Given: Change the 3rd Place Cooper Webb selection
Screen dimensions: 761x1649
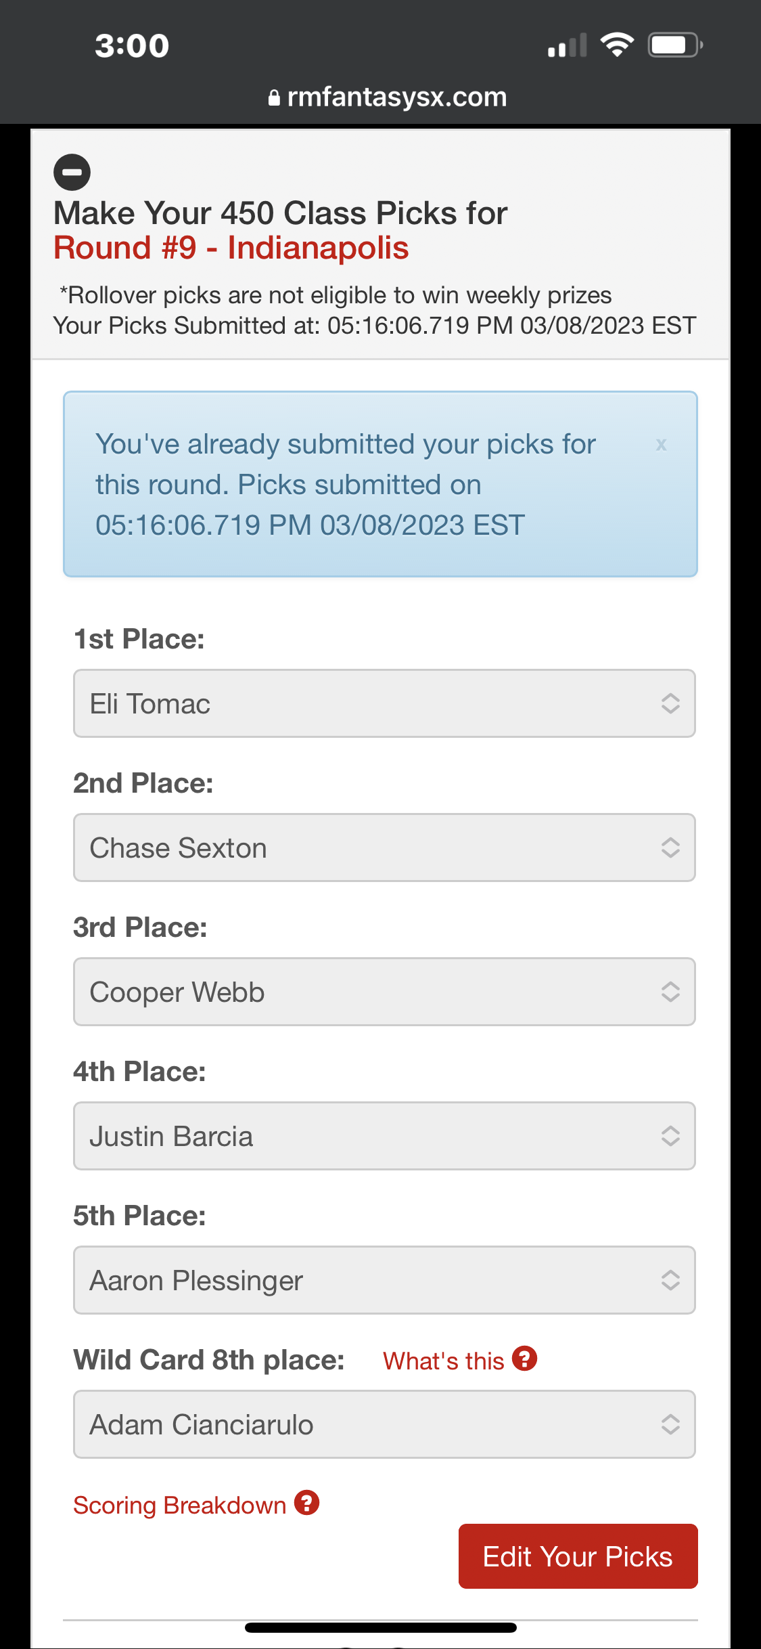Looking at the screenshot, I should coord(384,992).
